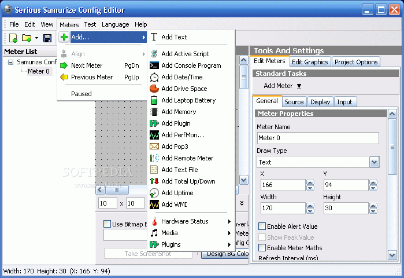This screenshot has height=278, width=404.
Task: Choose Add Plugin
Action: [x=191, y=123]
